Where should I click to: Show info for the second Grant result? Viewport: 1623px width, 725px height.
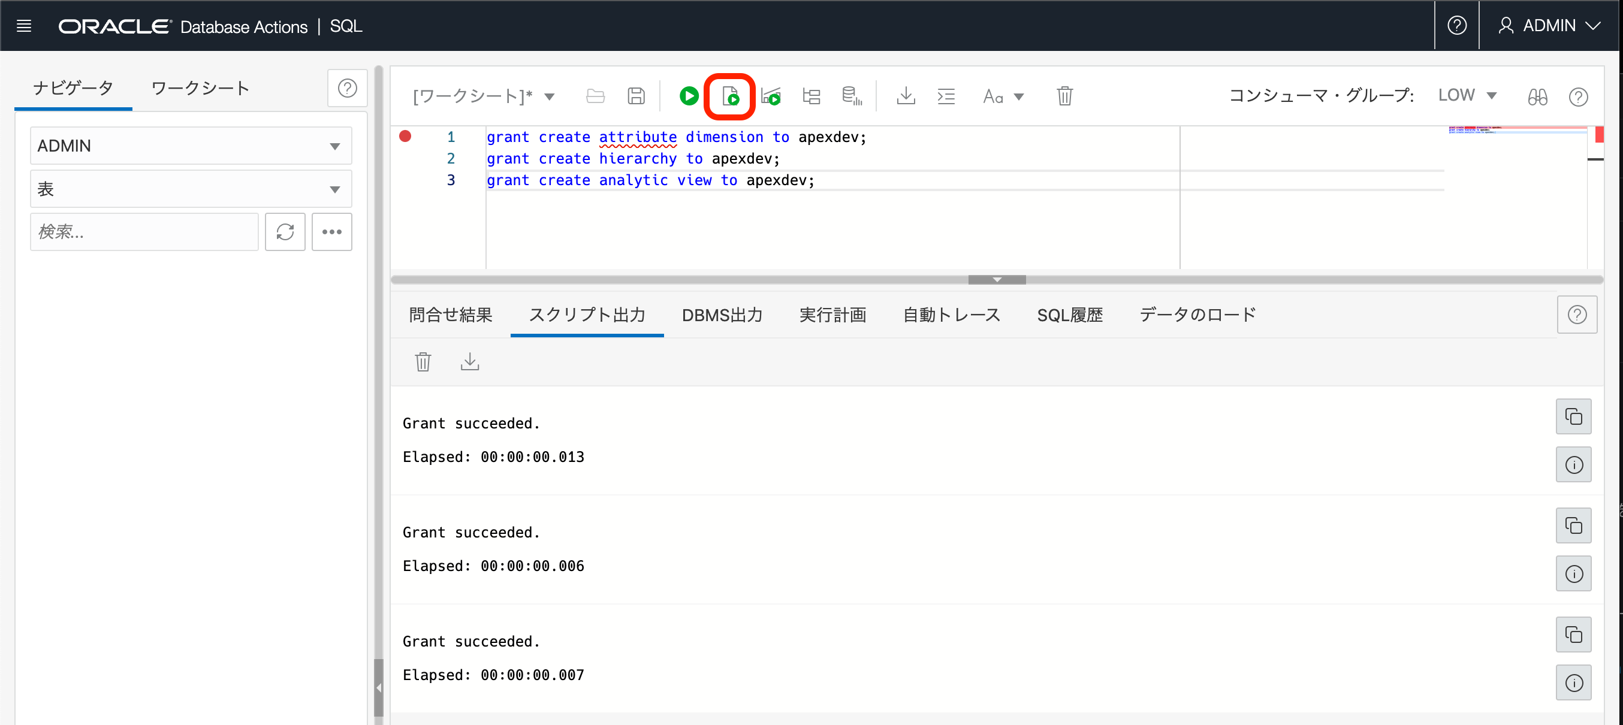tap(1573, 574)
